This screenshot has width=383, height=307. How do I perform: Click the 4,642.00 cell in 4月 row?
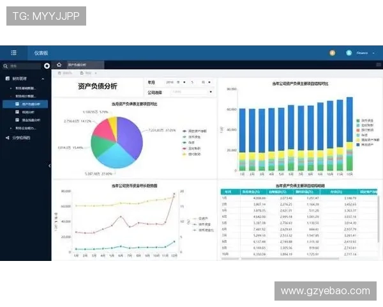click(x=259, y=217)
